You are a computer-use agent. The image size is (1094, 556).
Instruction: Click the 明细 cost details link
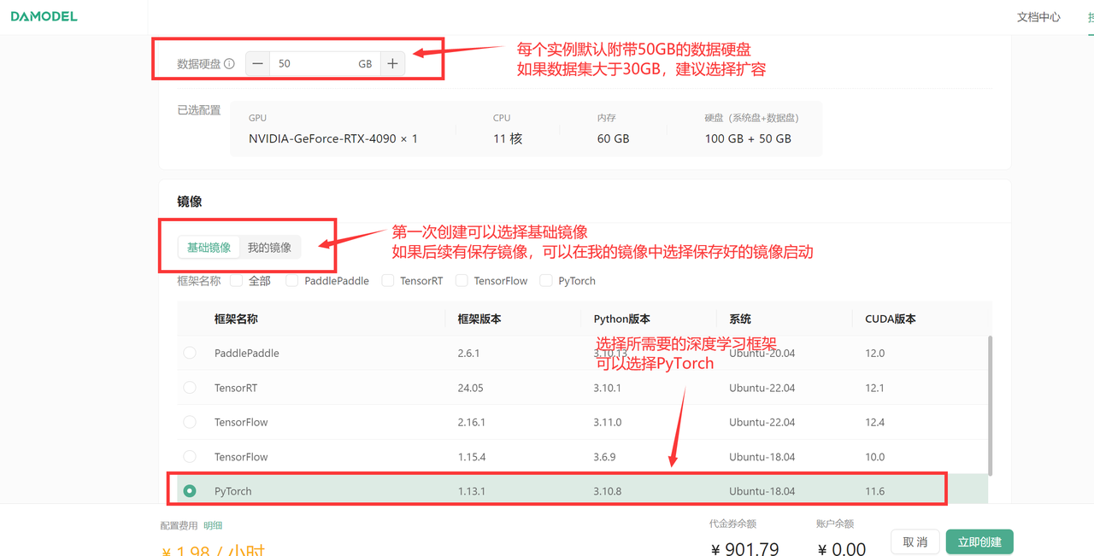213,525
